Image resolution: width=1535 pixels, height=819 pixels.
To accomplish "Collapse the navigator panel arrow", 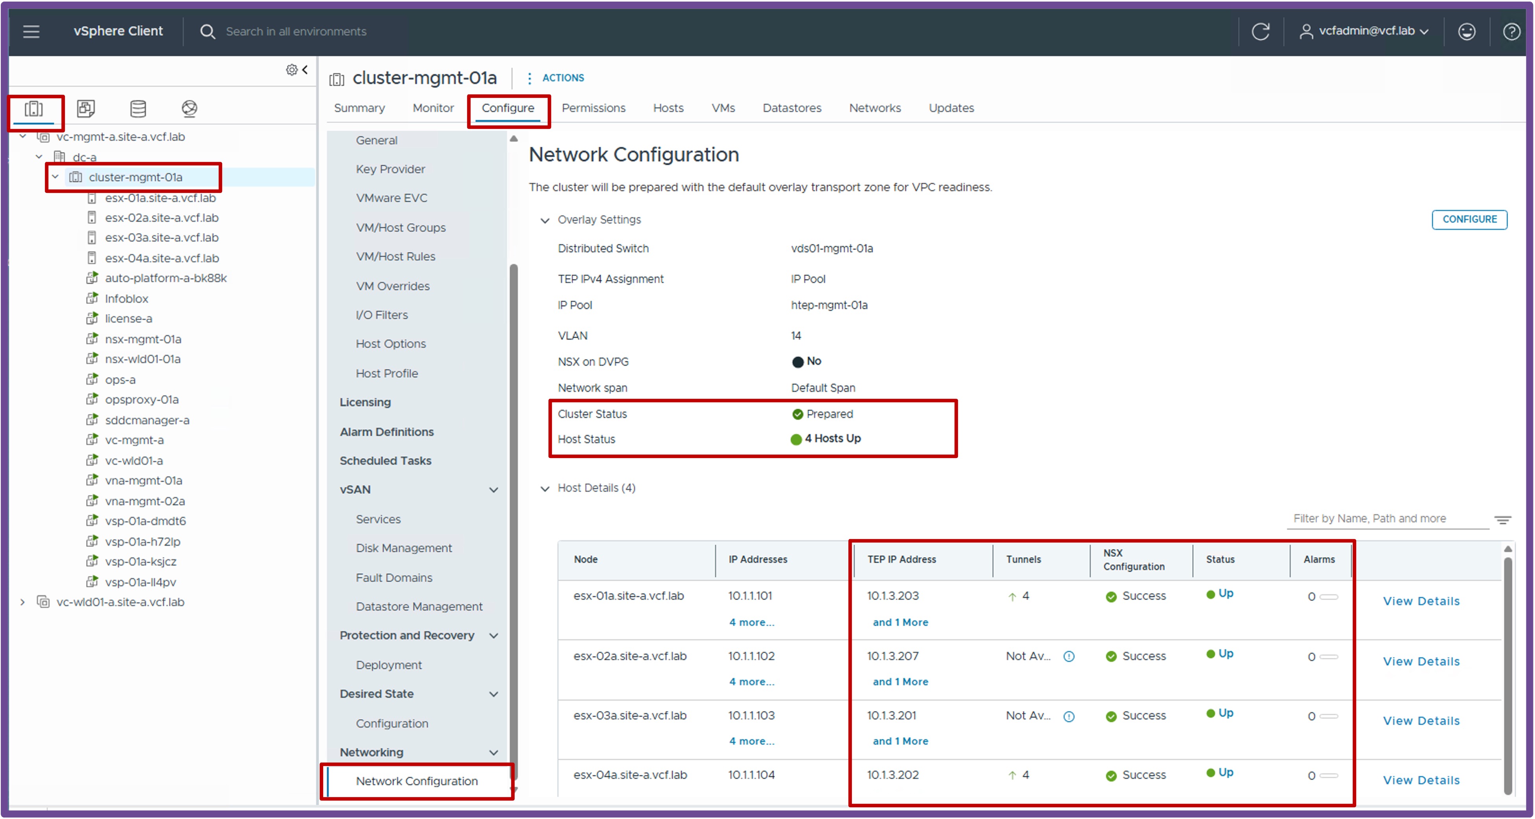I will click(305, 70).
